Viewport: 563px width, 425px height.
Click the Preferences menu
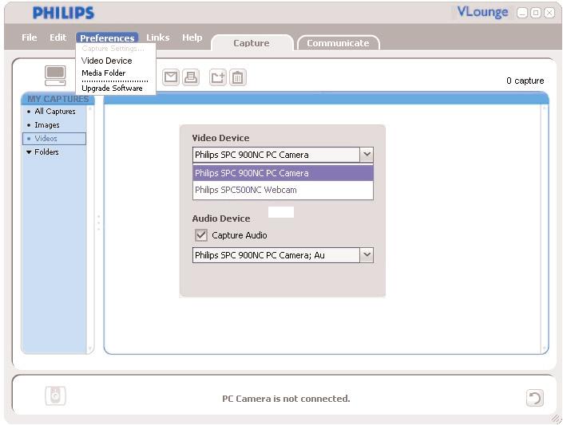click(x=107, y=37)
